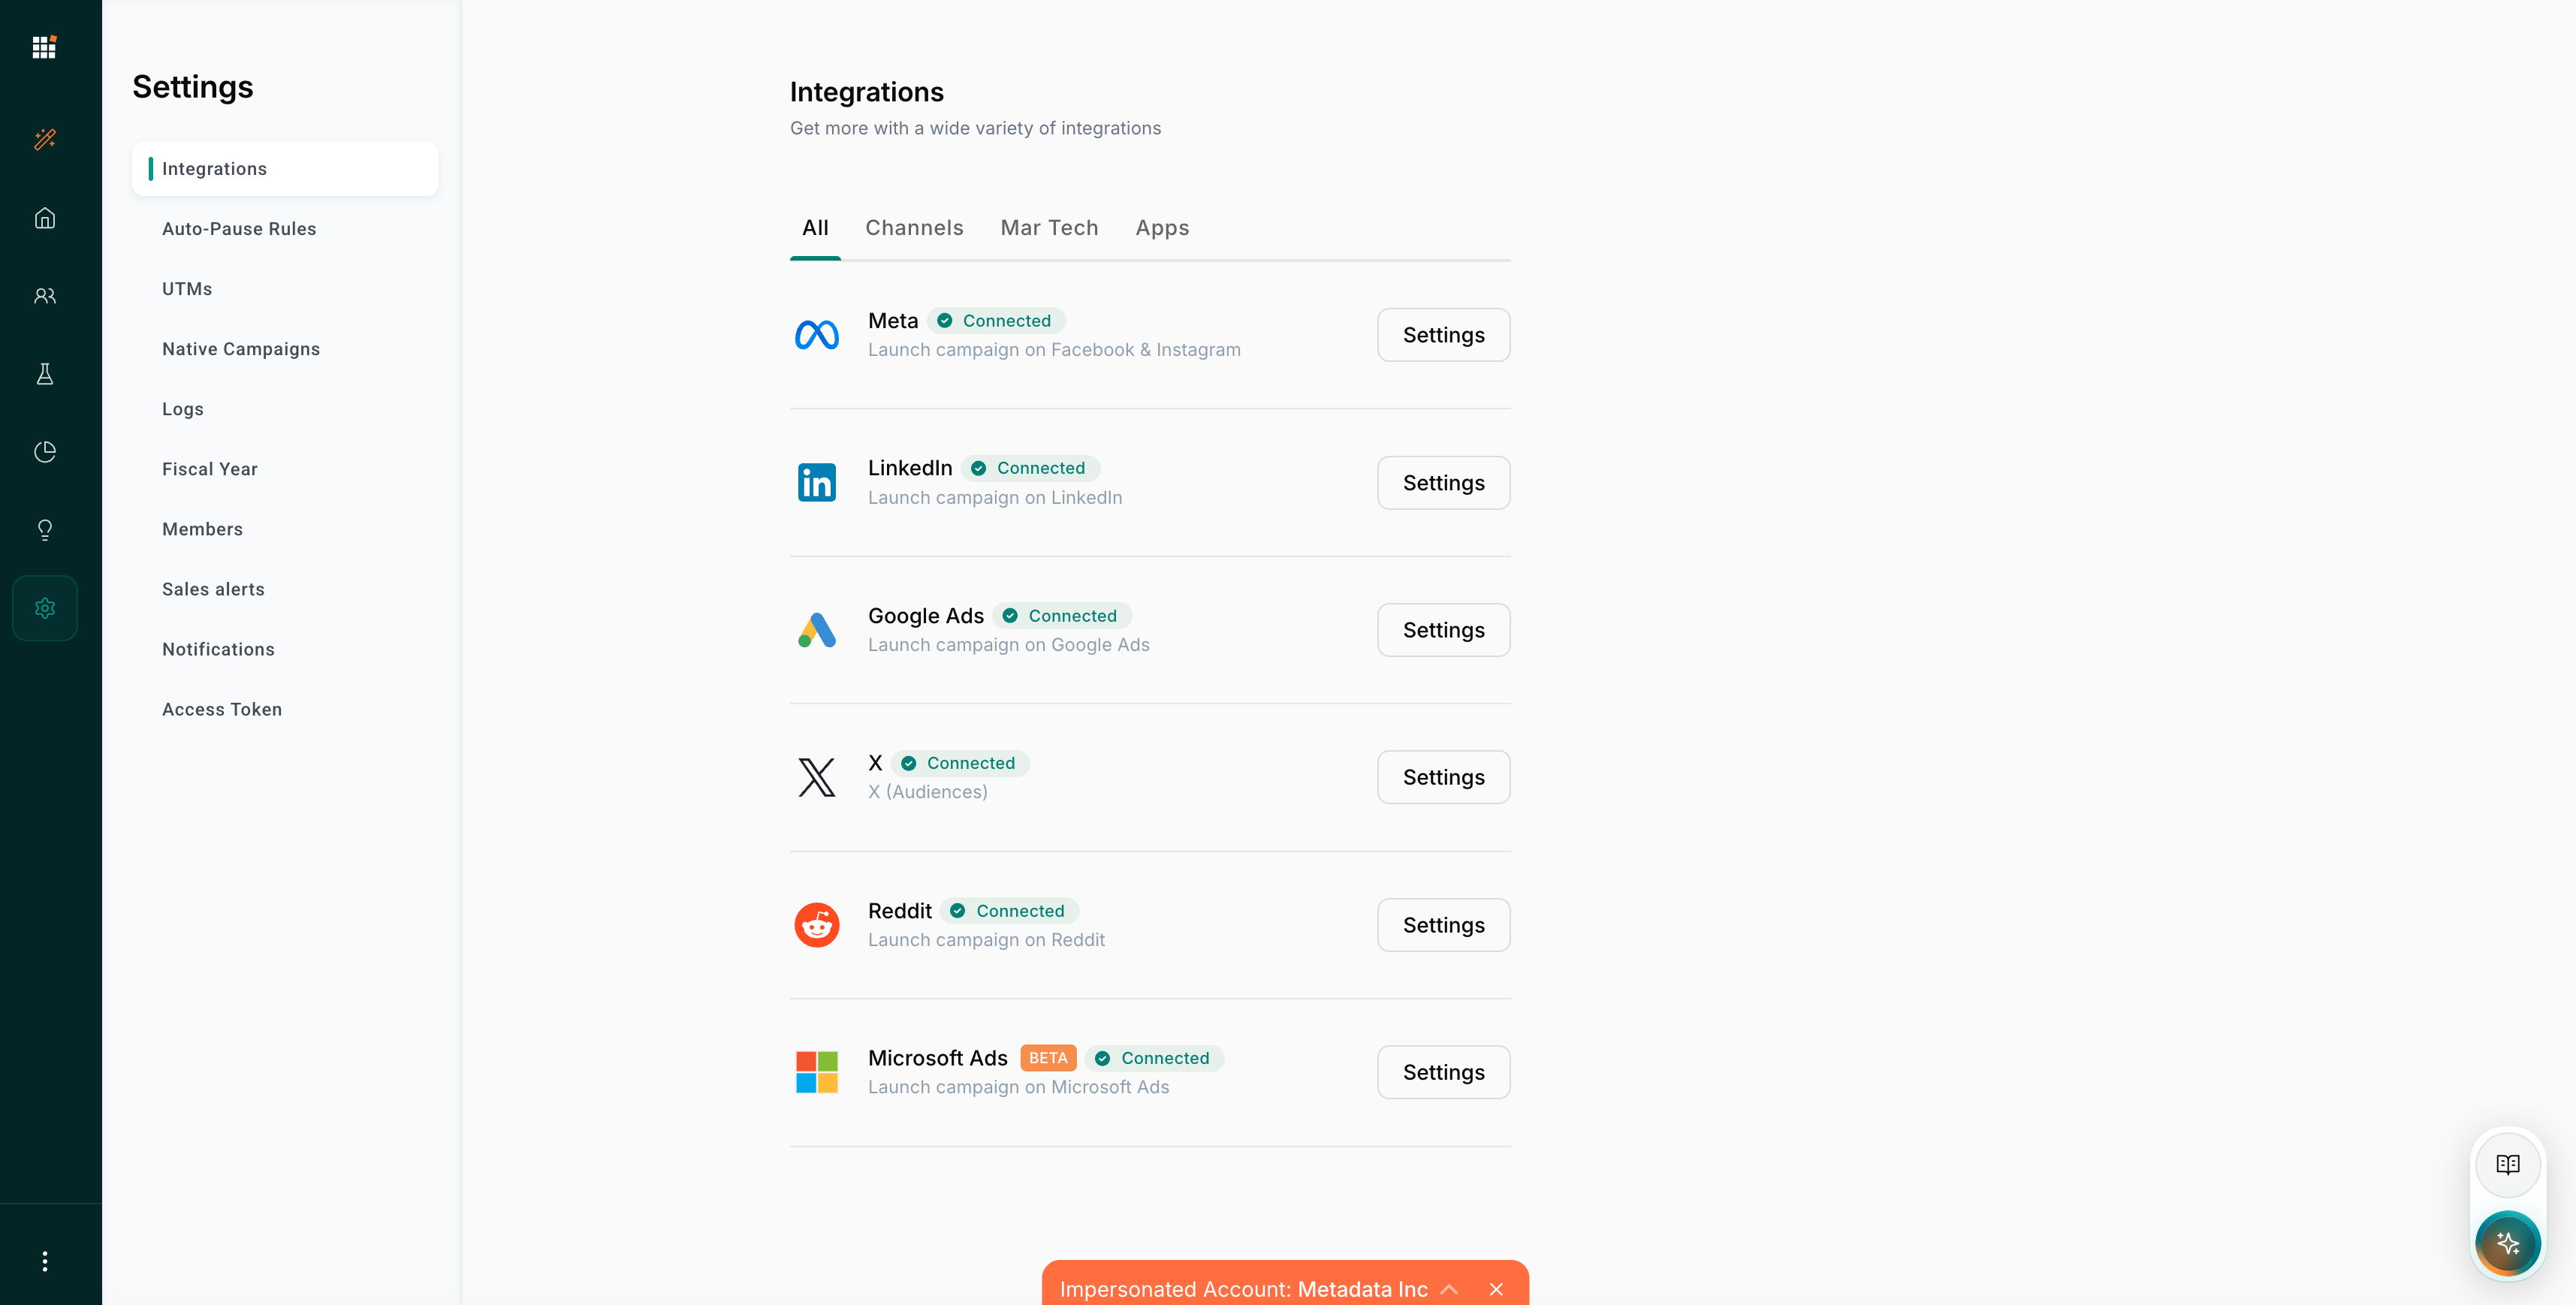This screenshot has width=2576, height=1305.
Task: Switch to the Mar Tech tab
Action: coord(1049,228)
